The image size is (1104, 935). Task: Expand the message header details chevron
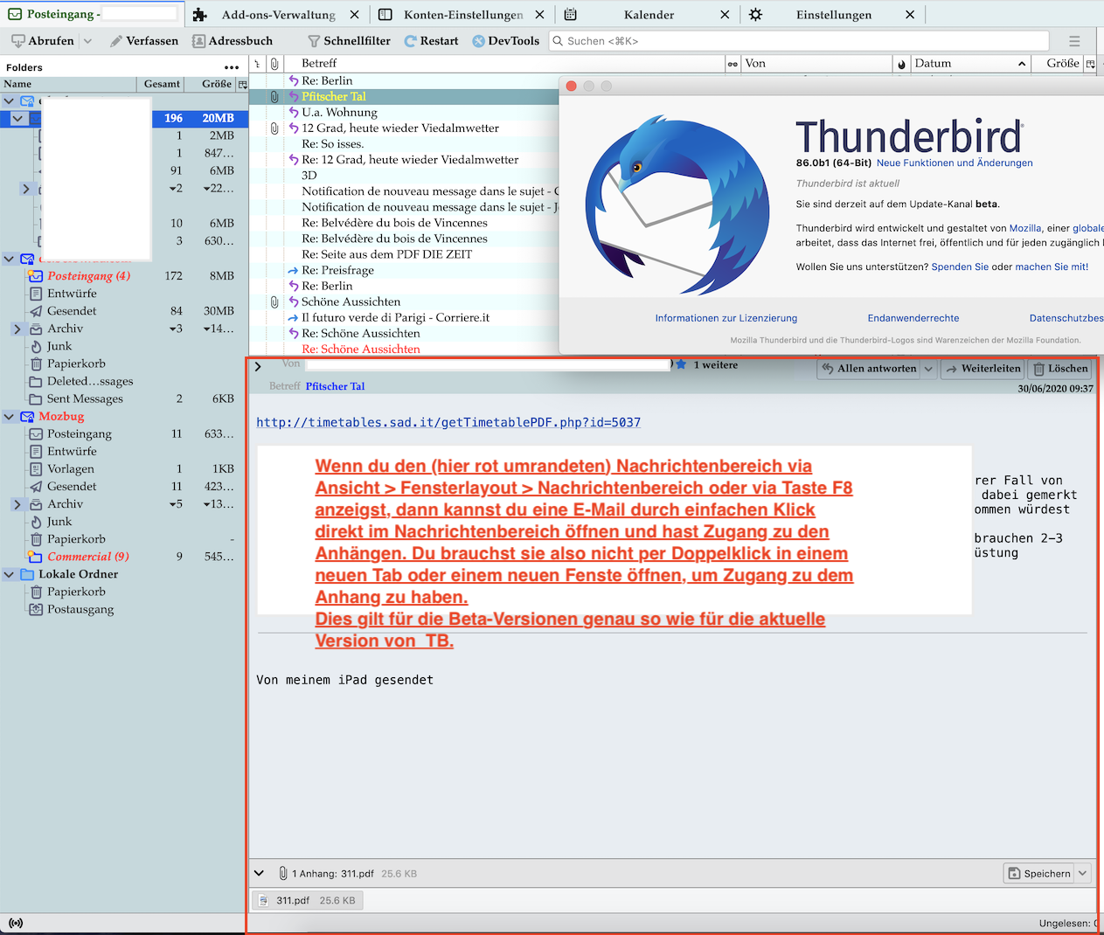point(258,367)
